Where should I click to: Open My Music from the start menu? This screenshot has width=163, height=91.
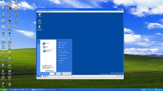[61, 48]
